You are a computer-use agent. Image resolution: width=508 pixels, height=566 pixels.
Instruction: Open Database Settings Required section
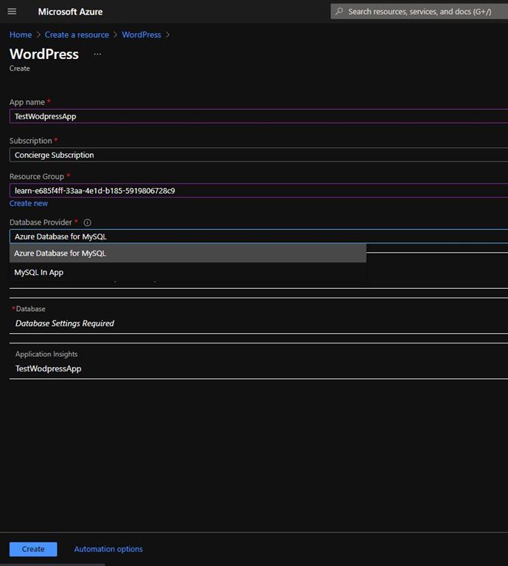(x=259, y=316)
